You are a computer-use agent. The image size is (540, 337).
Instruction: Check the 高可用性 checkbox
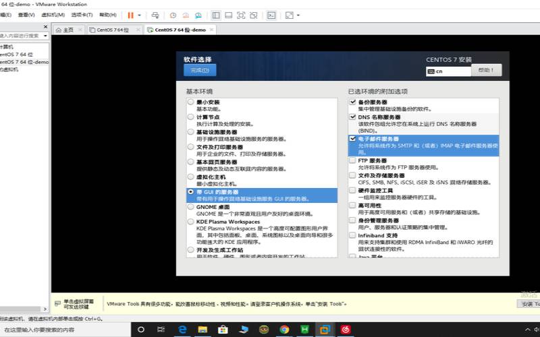click(352, 206)
